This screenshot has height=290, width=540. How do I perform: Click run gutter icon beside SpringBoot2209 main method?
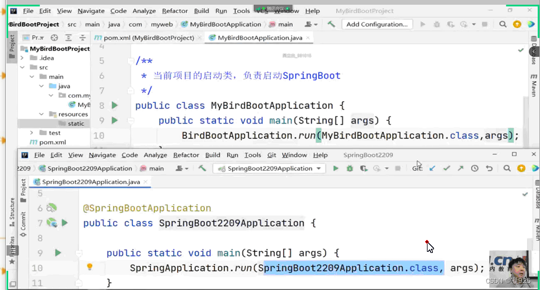58,253
